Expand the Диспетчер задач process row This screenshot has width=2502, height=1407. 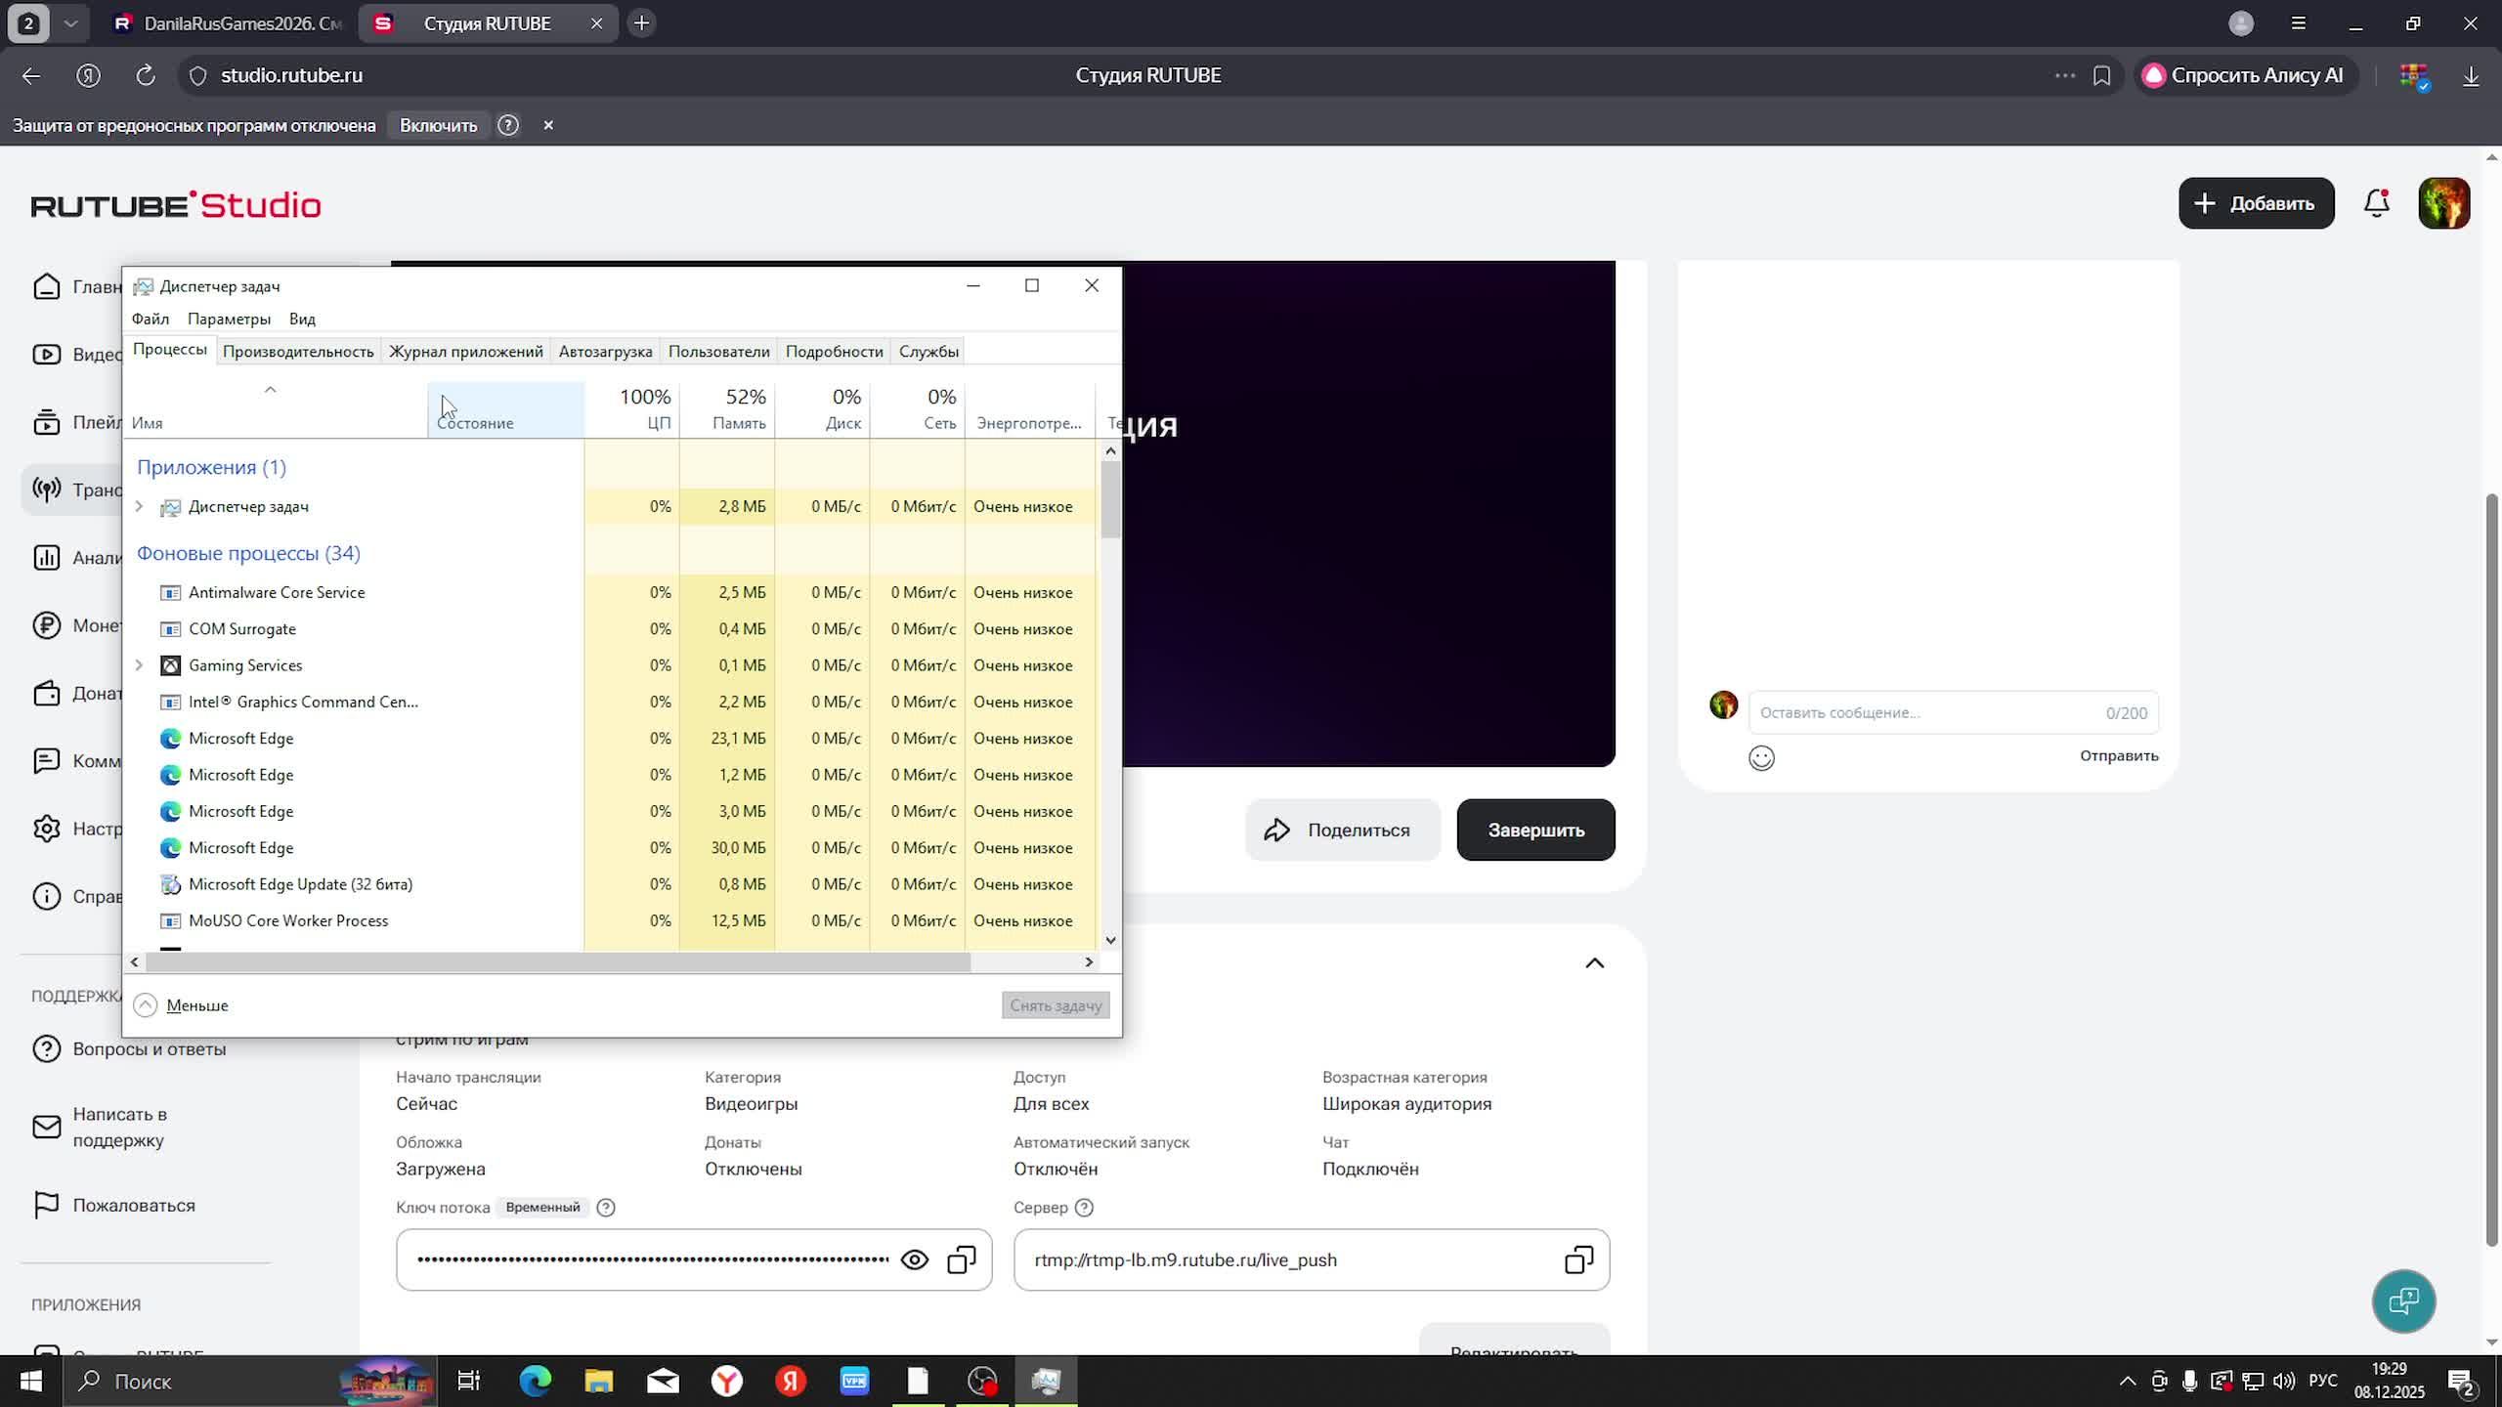click(x=139, y=506)
